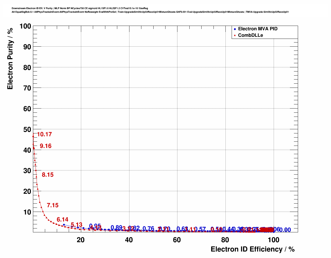Screen dimensions: 331x258
Task: Click the 30 tick on purity axis
Action: [27, 171]
